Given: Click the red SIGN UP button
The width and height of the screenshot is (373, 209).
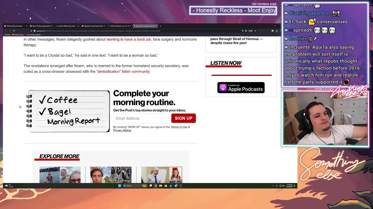Looking at the screenshot, I should click(184, 118).
